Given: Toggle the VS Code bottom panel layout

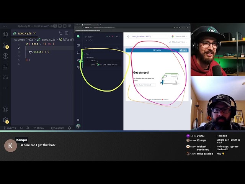Looking at the screenshot, I should tap(60, 26).
